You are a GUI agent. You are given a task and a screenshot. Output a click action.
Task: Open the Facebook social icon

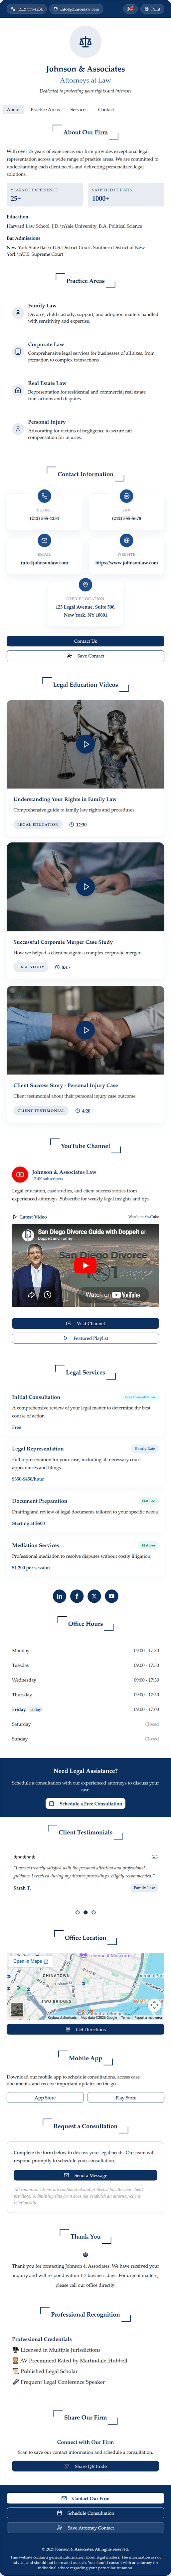(77, 1596)
